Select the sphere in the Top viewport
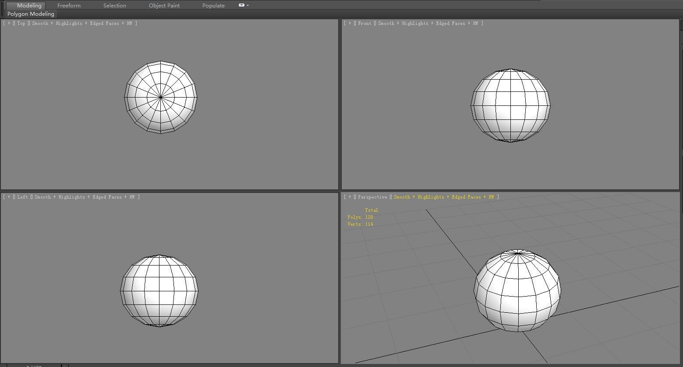This screenshot has height=367, width=683. [161, 97]
